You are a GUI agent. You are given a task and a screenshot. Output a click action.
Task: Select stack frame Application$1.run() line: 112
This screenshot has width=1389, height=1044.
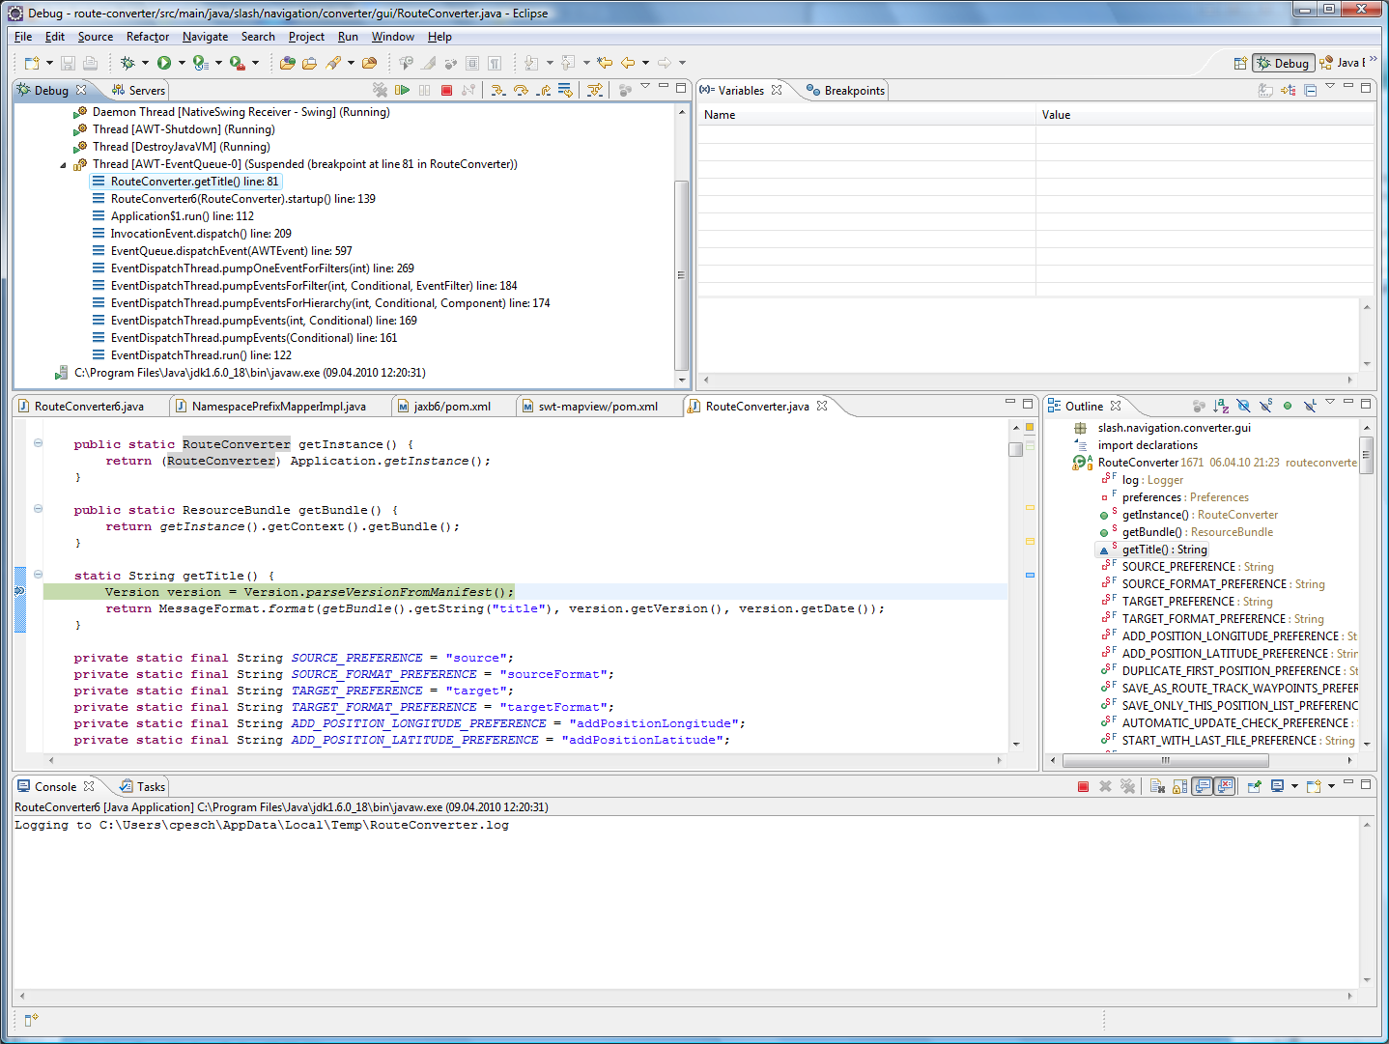[x=182, y=216]
